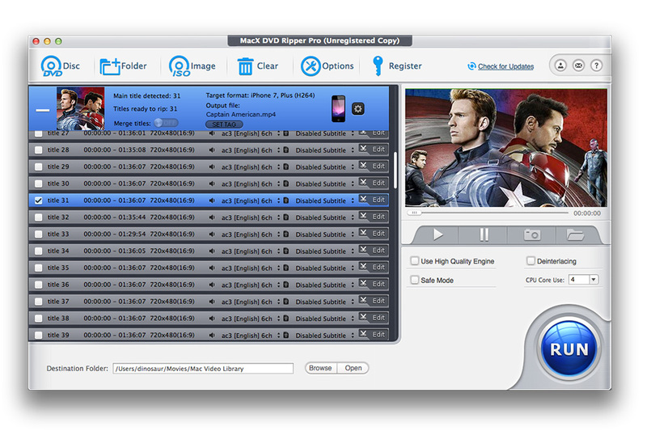Open subtitle selector for title 29
Image resolution: width=647 pixels, height=448 pixels.
[353, 167]
